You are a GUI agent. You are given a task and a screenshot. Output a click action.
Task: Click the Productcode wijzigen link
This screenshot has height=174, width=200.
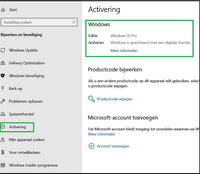115,99
